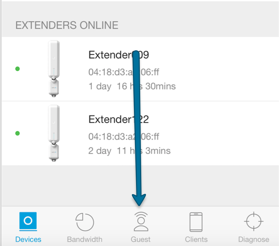The height and width of the screenshot is (246, 279).
Task: Click the 2 day uptime text
Action: click(129, 151)
